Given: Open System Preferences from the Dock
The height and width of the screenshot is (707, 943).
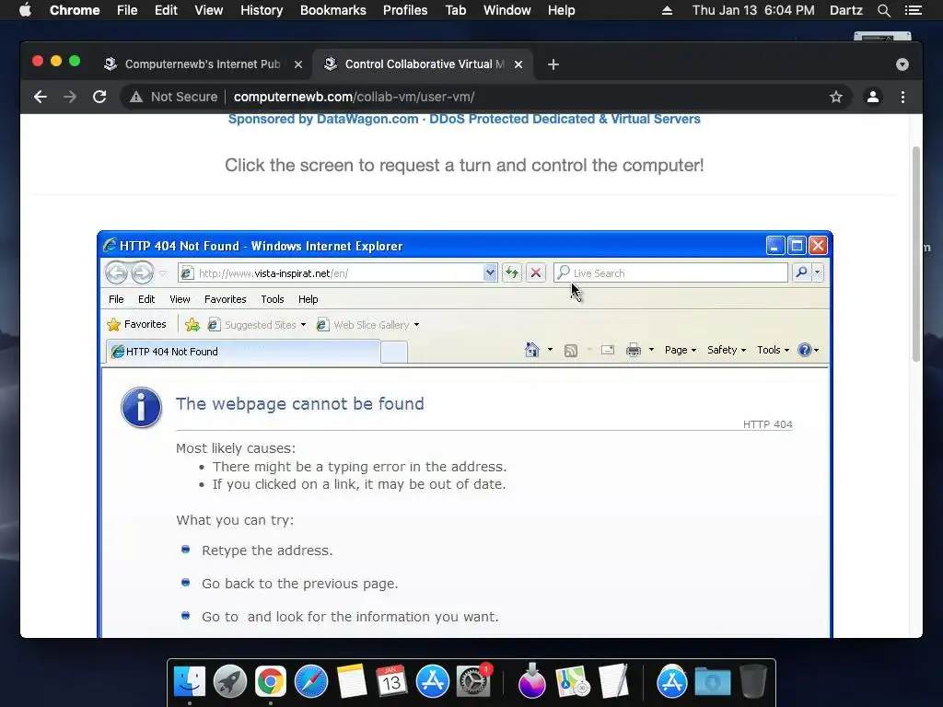Looking at the screenshot, I should coord(473,682).
